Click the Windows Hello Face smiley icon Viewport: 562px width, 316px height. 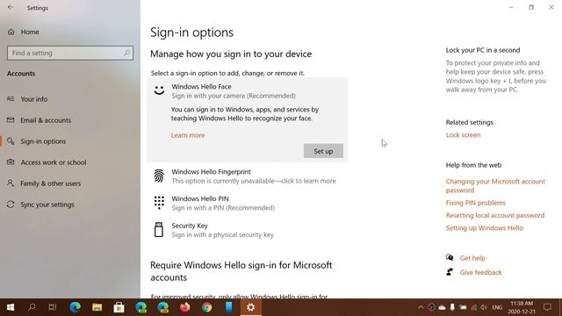[x=159, y=90]
